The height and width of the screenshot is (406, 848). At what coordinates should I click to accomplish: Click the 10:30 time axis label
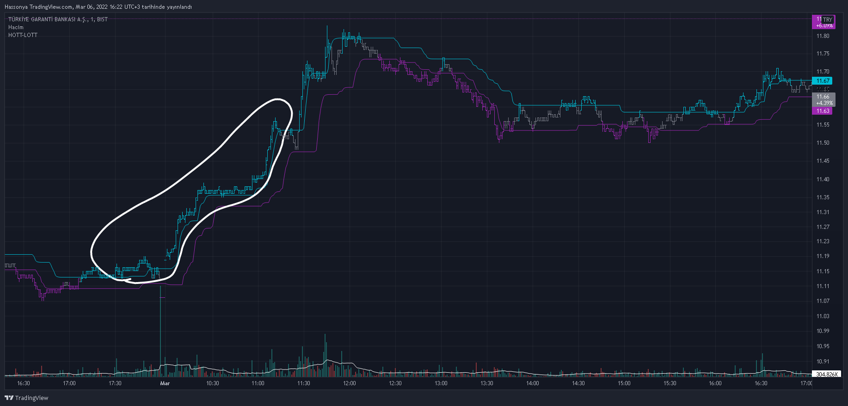click(213, 383)
